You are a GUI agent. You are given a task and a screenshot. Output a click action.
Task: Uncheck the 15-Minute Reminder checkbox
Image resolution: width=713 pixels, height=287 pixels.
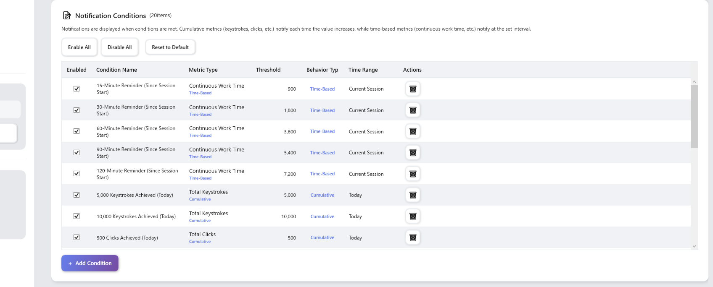tap(77, 89)
